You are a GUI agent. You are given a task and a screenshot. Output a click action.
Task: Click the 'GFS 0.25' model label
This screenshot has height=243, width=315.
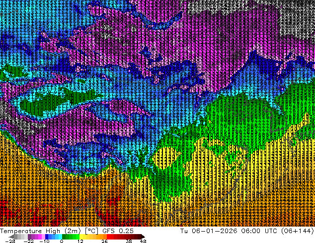(x=118, y=231)
